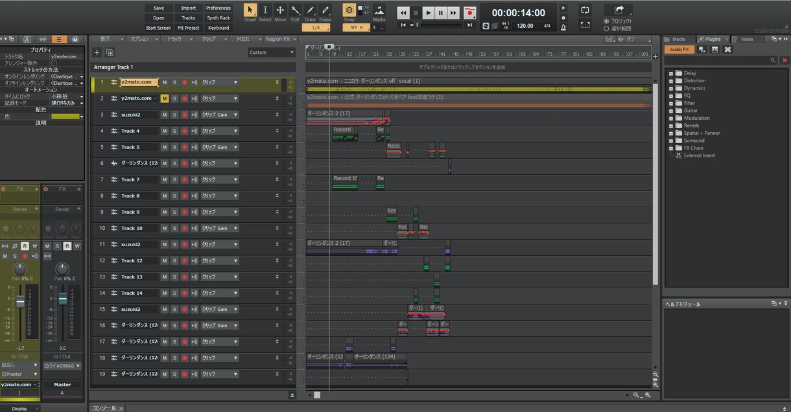Arm the transport Record button
Viewport: 791px width, 412px height.
tap(469, 12)
